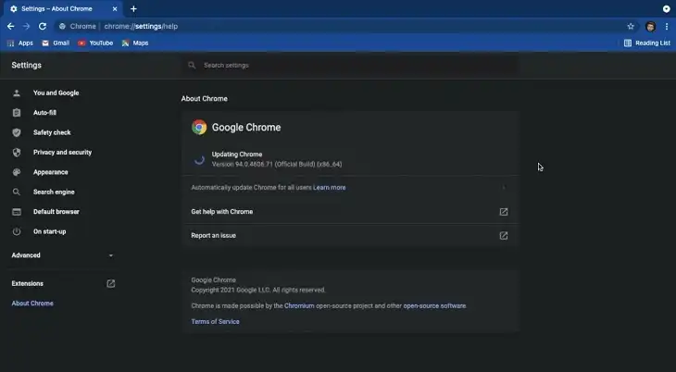Click external link icon for Report an issue
Screen dimensions: 676x372
coord(504,235)
